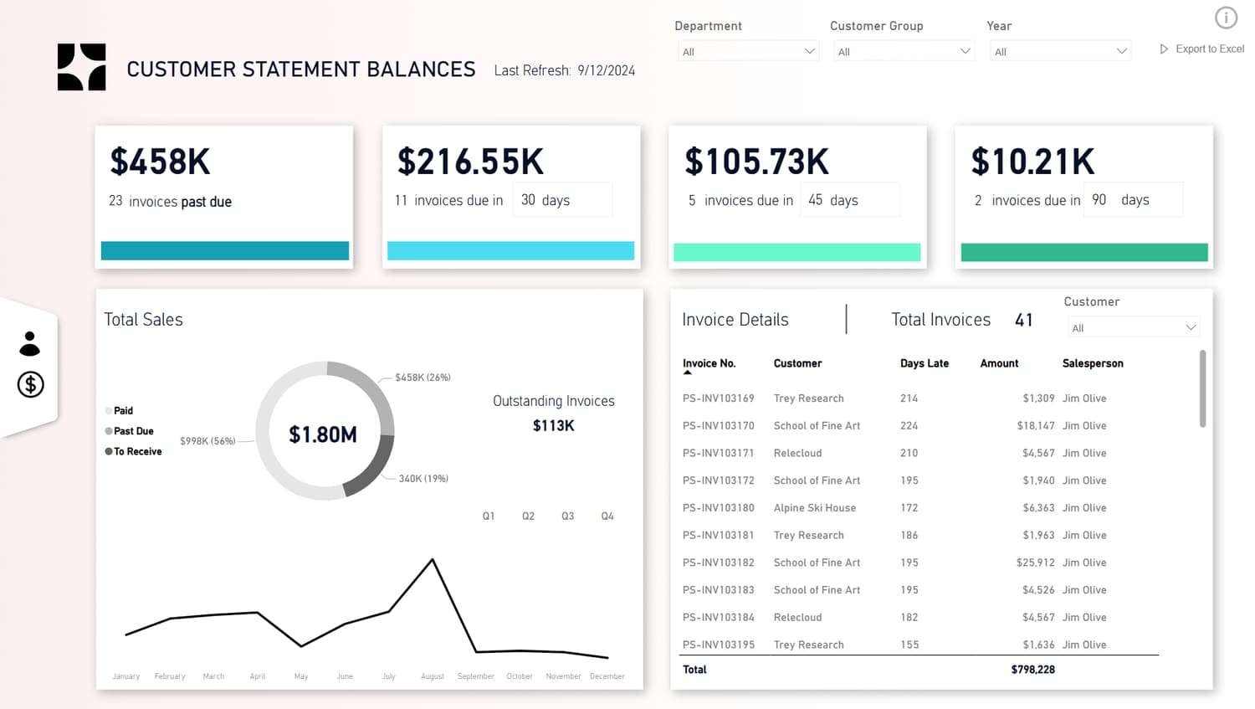Viewport: 1255px width, 709px height.
Task: Filter chart by Q3
Action: point(568,516)
